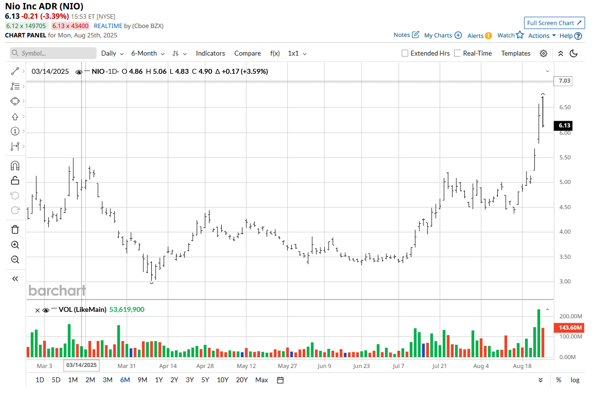Open the 6-Month period dropdown

point(147,53)
